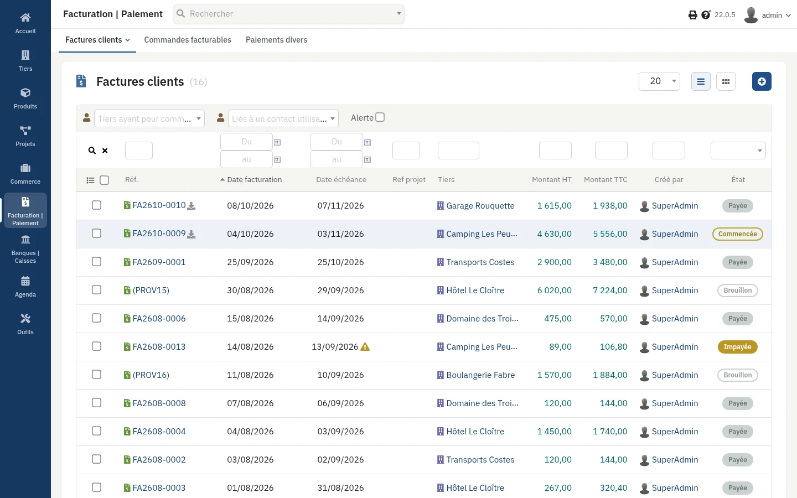Go to Tiers in the sidebar
The image size is (797, 498).
25,61
